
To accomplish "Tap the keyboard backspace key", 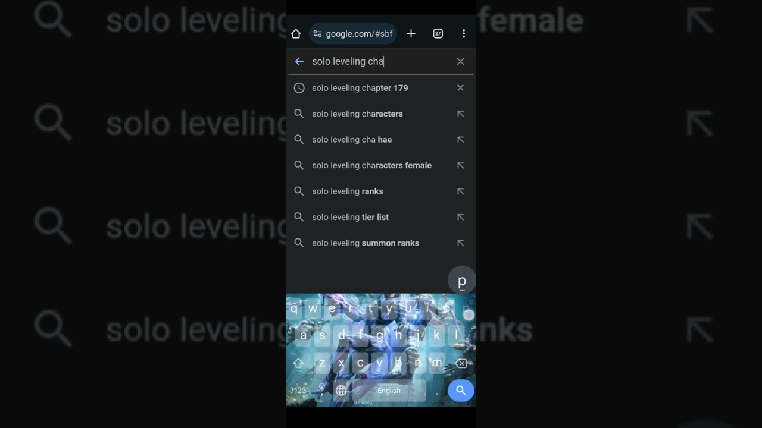I will pyautogui.click(x=461, y=363).
